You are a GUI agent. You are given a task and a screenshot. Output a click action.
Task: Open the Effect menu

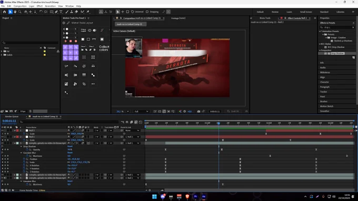tap(39, 6)
